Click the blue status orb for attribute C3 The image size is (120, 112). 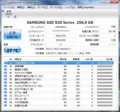click(x=5, y=96)
